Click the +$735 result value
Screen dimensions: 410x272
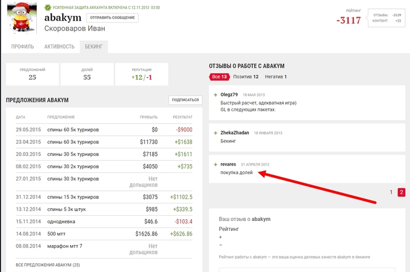185,166
